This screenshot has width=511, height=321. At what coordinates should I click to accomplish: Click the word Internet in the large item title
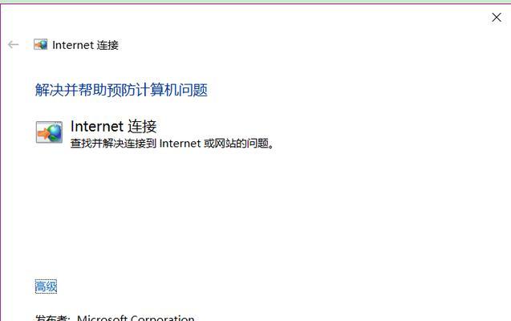97,126
